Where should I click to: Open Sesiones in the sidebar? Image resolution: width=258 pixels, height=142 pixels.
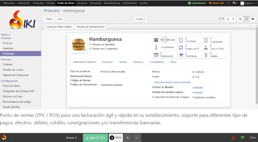(8, 48)
